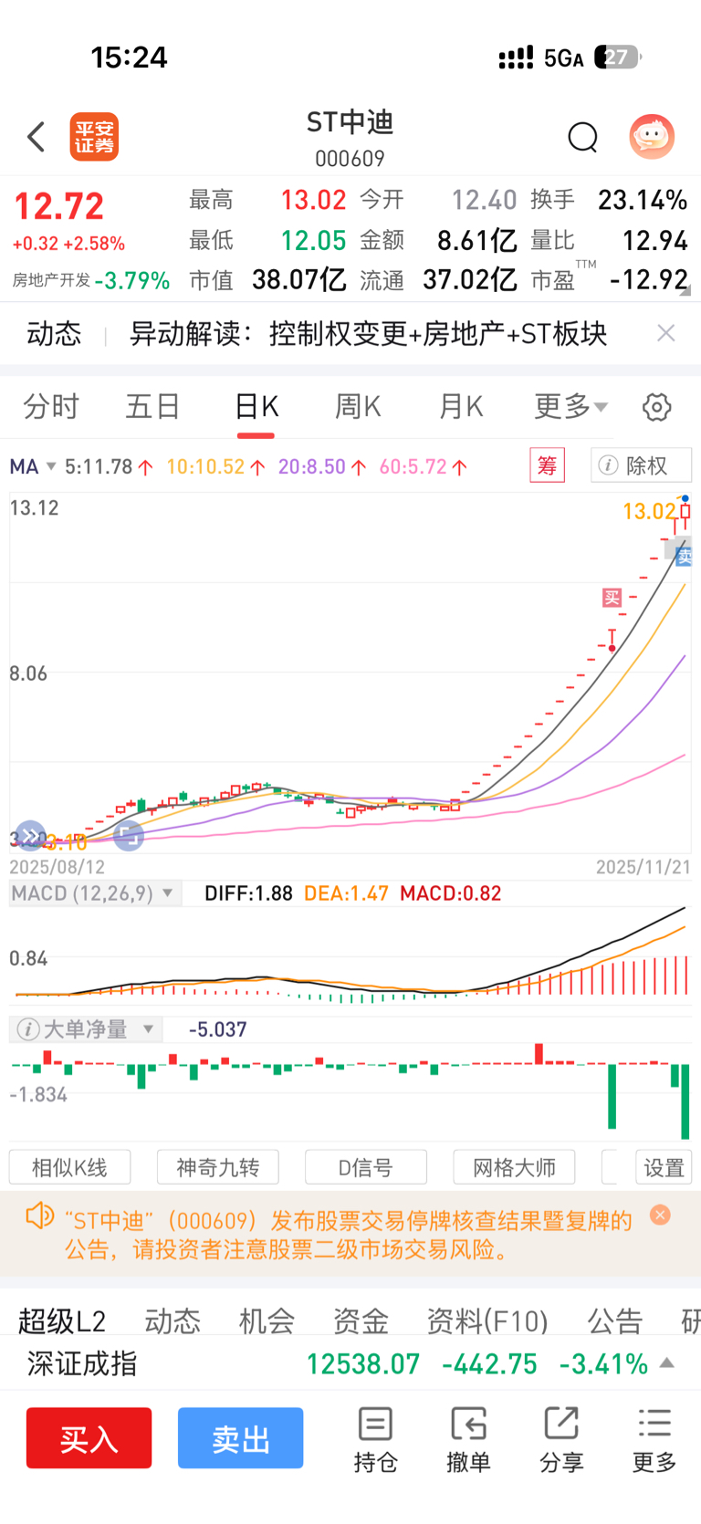
Task: Tap the blue 卖出 button
Action: (240, 1438)
